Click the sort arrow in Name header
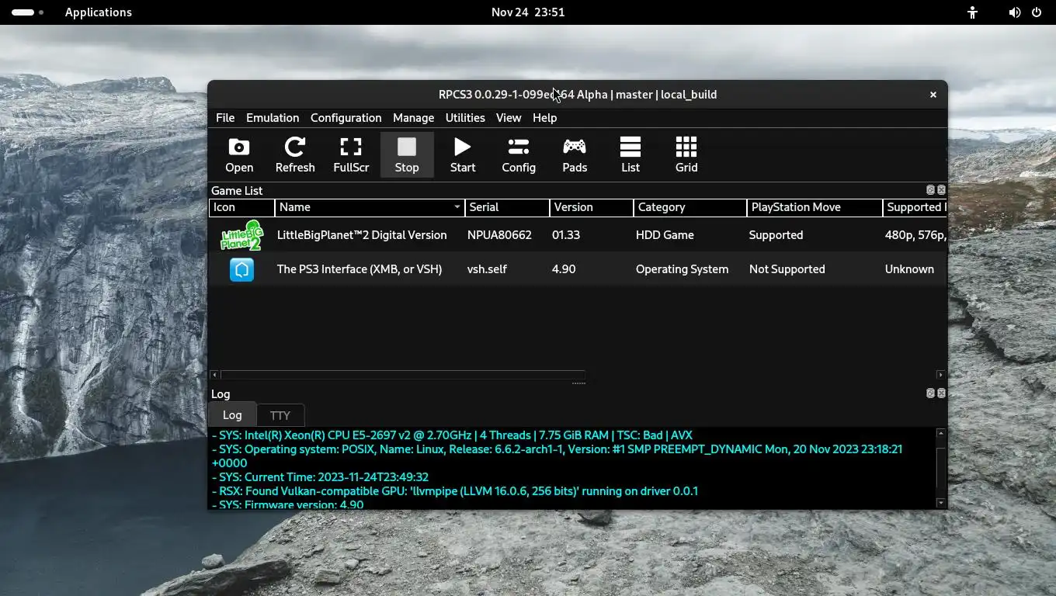 click(x=457, y=207)
